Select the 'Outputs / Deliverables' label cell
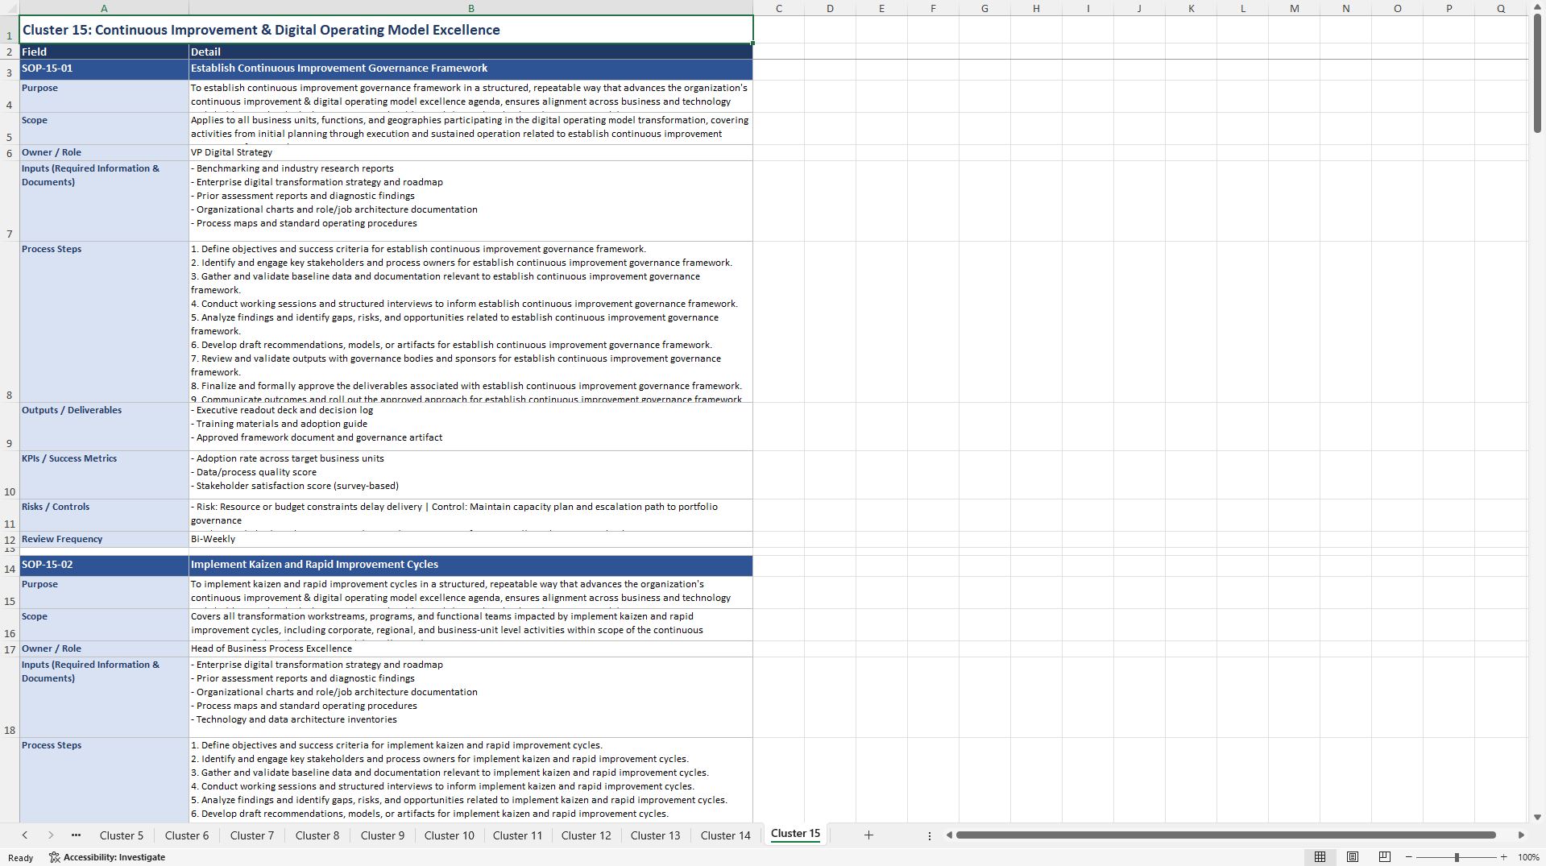The image size is (1546, 866). coord(104,426)
